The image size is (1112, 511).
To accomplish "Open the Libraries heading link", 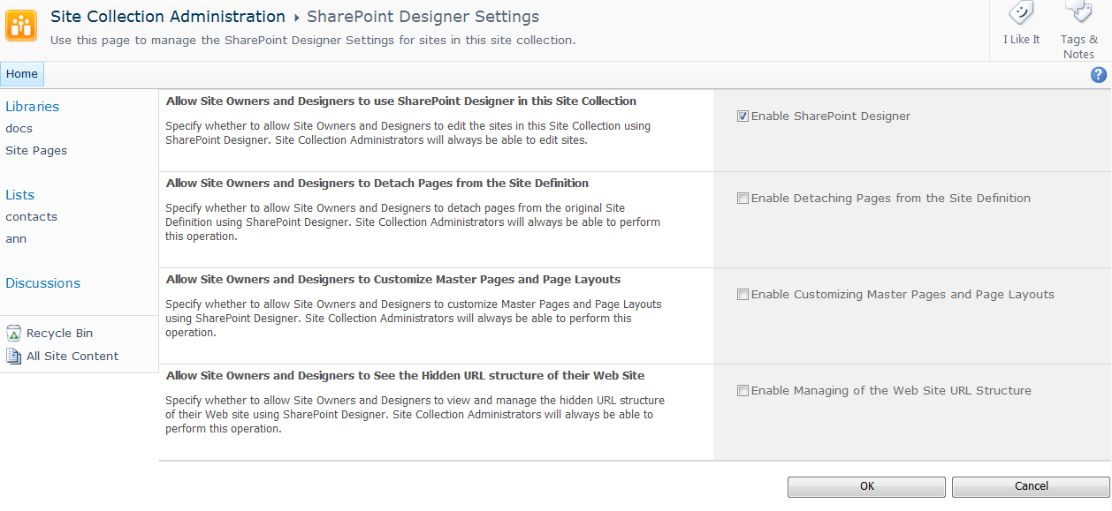I will (33, 107).
